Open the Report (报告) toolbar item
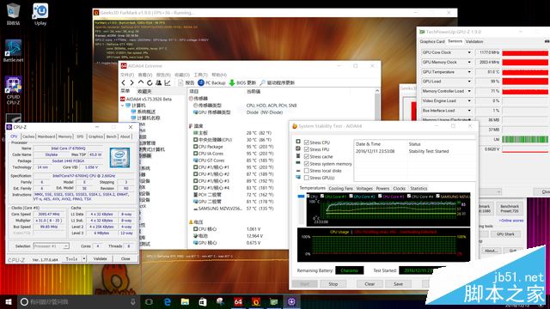 pos(186,82)
